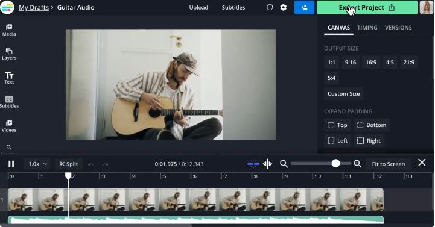435x227 pixels.
Task: Open the Subtitles sidebar panel
Action: coord(9,102)
